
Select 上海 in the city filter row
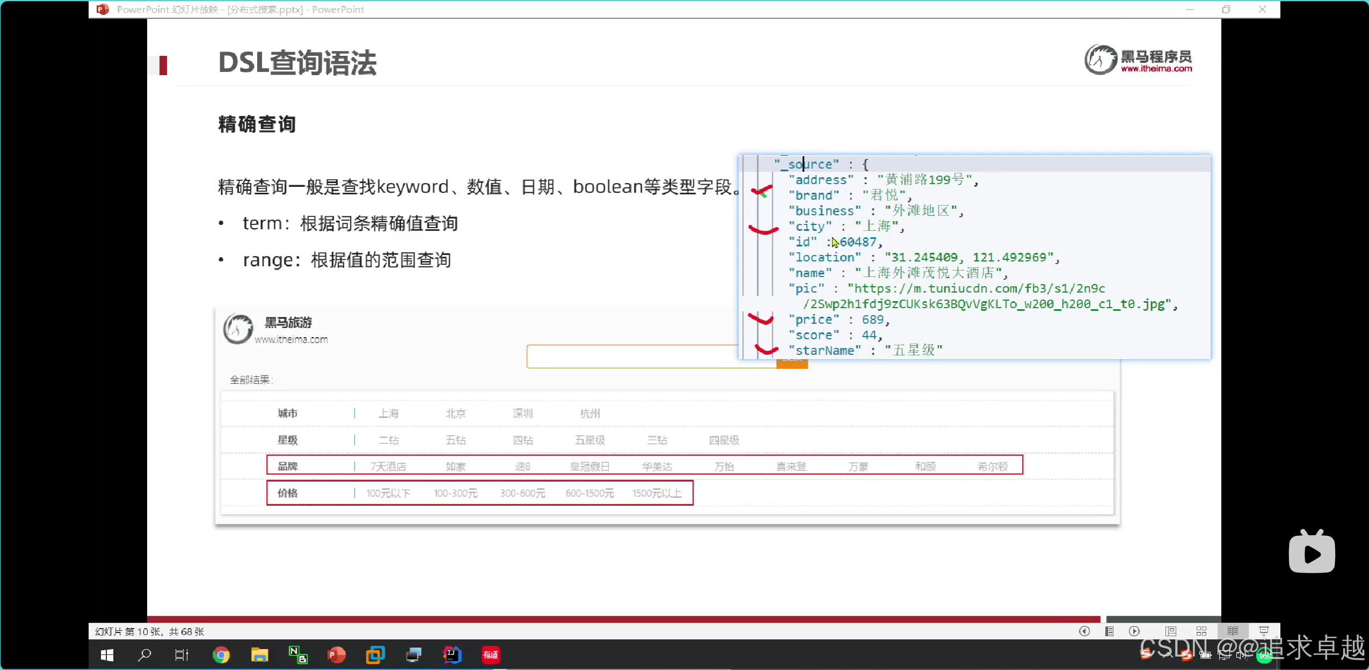pos(388,413)
